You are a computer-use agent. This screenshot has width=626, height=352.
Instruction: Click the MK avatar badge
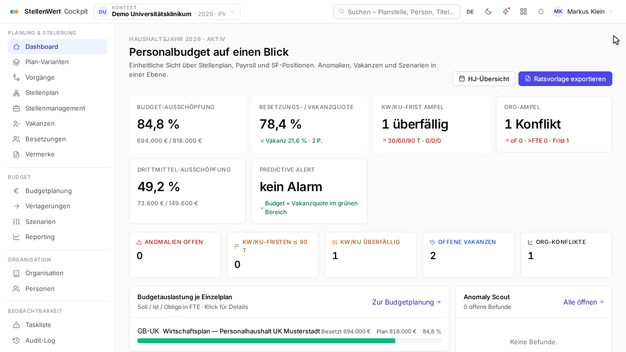(x=558, y=12)
